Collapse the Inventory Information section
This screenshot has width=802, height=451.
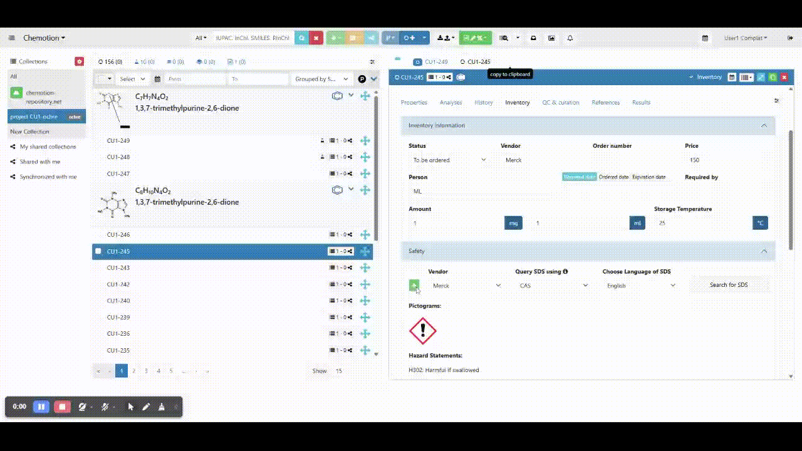point(764,126)
